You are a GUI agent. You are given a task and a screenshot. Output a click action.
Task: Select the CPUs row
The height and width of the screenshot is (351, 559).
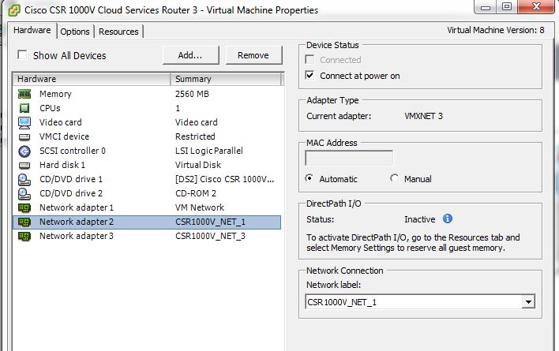(147, 108)
